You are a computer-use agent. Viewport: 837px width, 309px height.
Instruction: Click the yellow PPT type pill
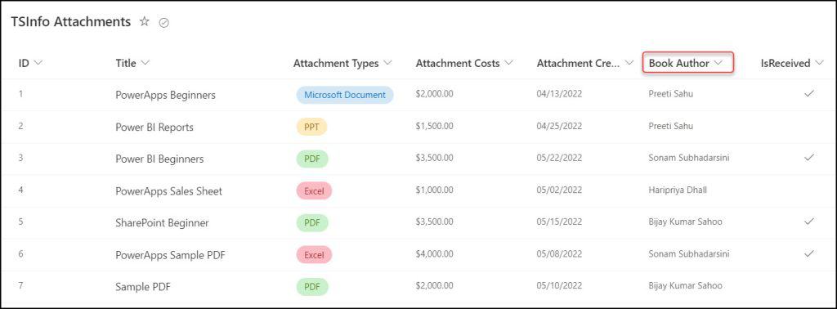coord(311,127)
